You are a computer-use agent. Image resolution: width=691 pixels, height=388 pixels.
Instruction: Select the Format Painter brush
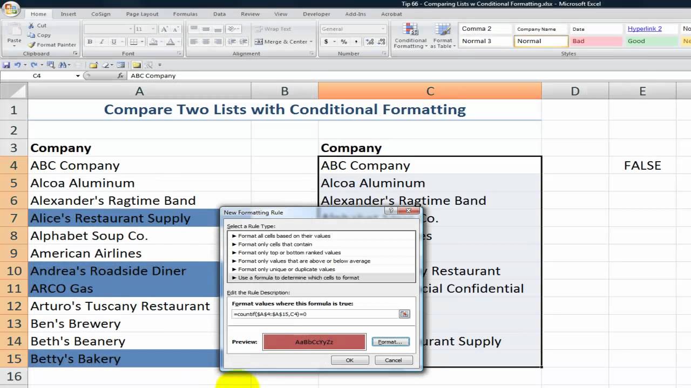click(31, 45)
